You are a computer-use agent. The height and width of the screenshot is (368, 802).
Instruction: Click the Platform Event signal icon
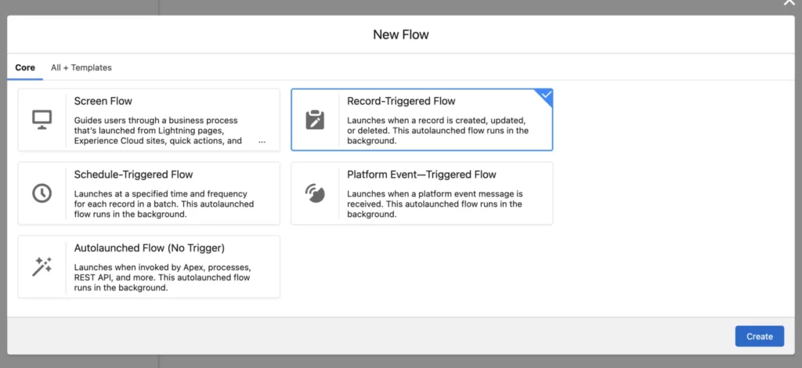(314, 193)
